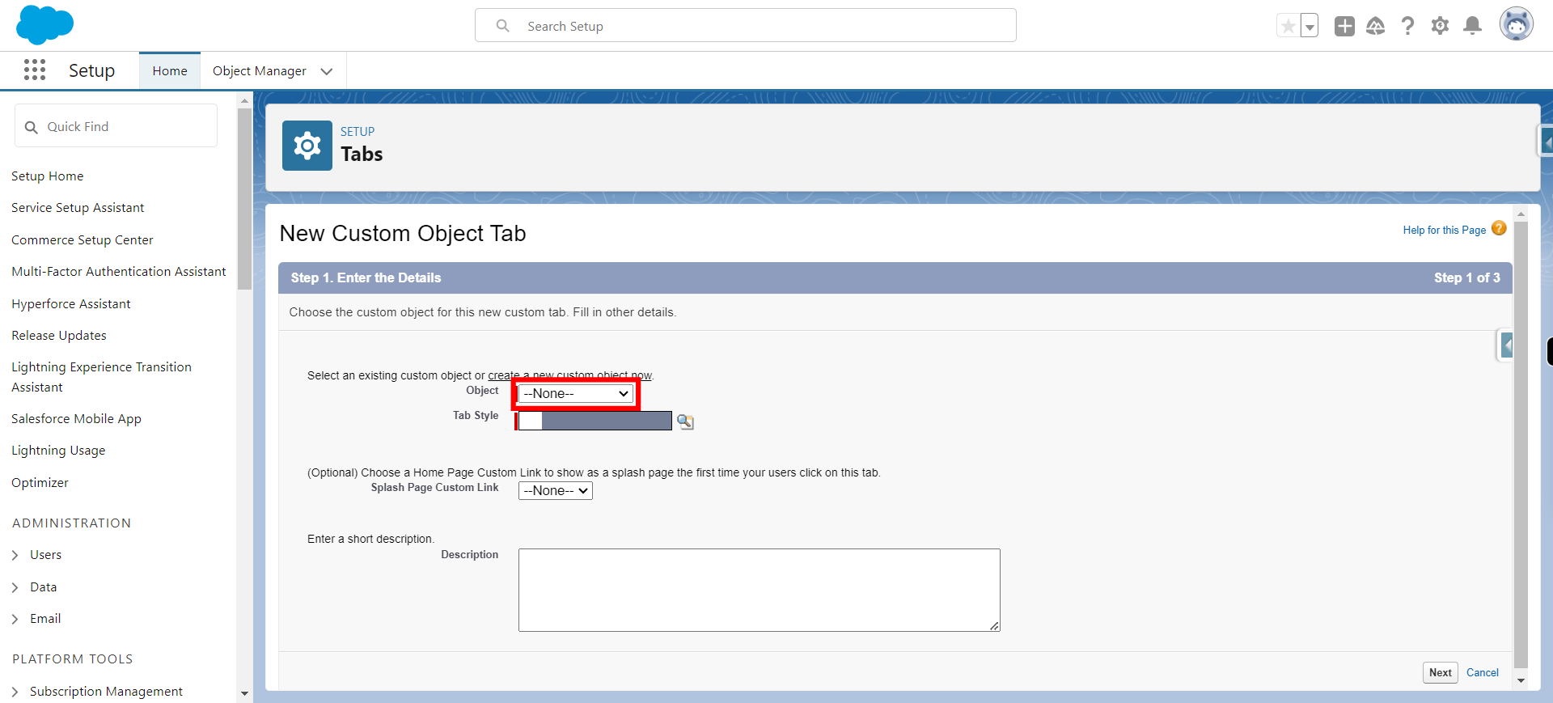The width and height of the screenshot is (1553, 703).
Task: Expand the Email tree node
Action: (15, 619)
